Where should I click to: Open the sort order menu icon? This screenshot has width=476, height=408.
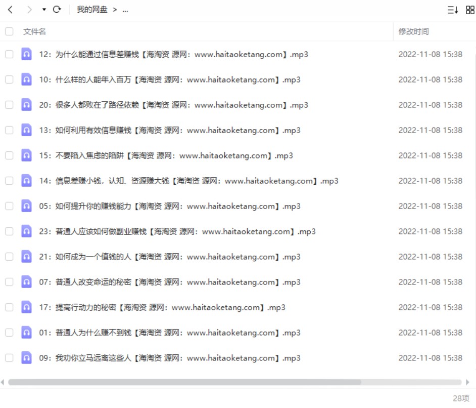(x=453, y=10)
